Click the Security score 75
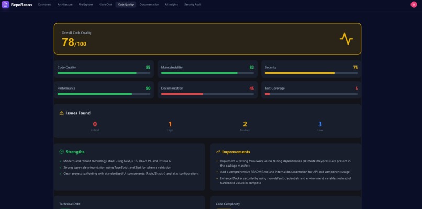This screenshot has height=209, width=422. 356,68
